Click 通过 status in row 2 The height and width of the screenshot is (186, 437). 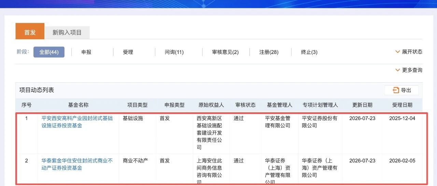click(x=239, y=161)
